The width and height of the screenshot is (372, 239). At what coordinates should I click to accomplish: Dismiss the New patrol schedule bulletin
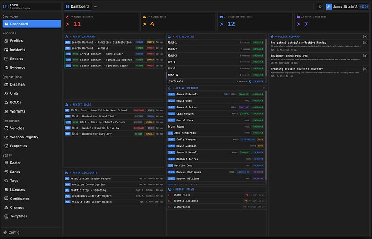coord(365,43)
